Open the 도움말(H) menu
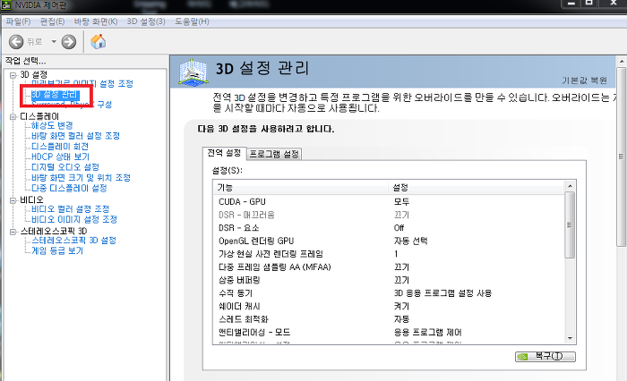This screenshot has height=381, width=627. pyautogui.click(x=192, y=21)
